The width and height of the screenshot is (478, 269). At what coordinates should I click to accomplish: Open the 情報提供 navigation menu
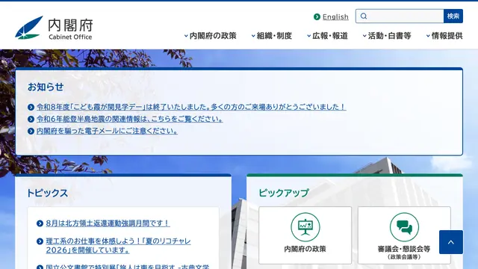[444, 36]
